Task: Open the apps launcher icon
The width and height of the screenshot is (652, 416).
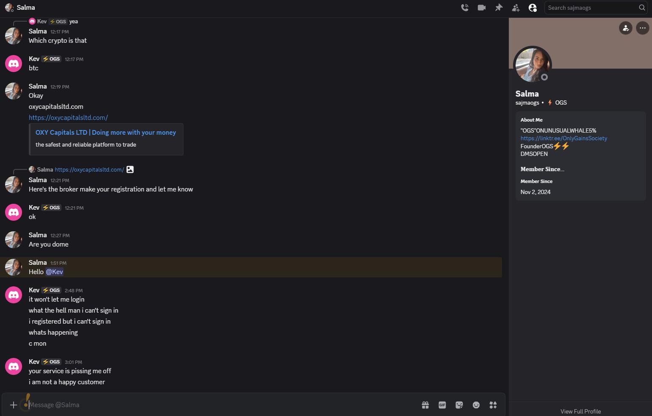Action: [493, 405]
